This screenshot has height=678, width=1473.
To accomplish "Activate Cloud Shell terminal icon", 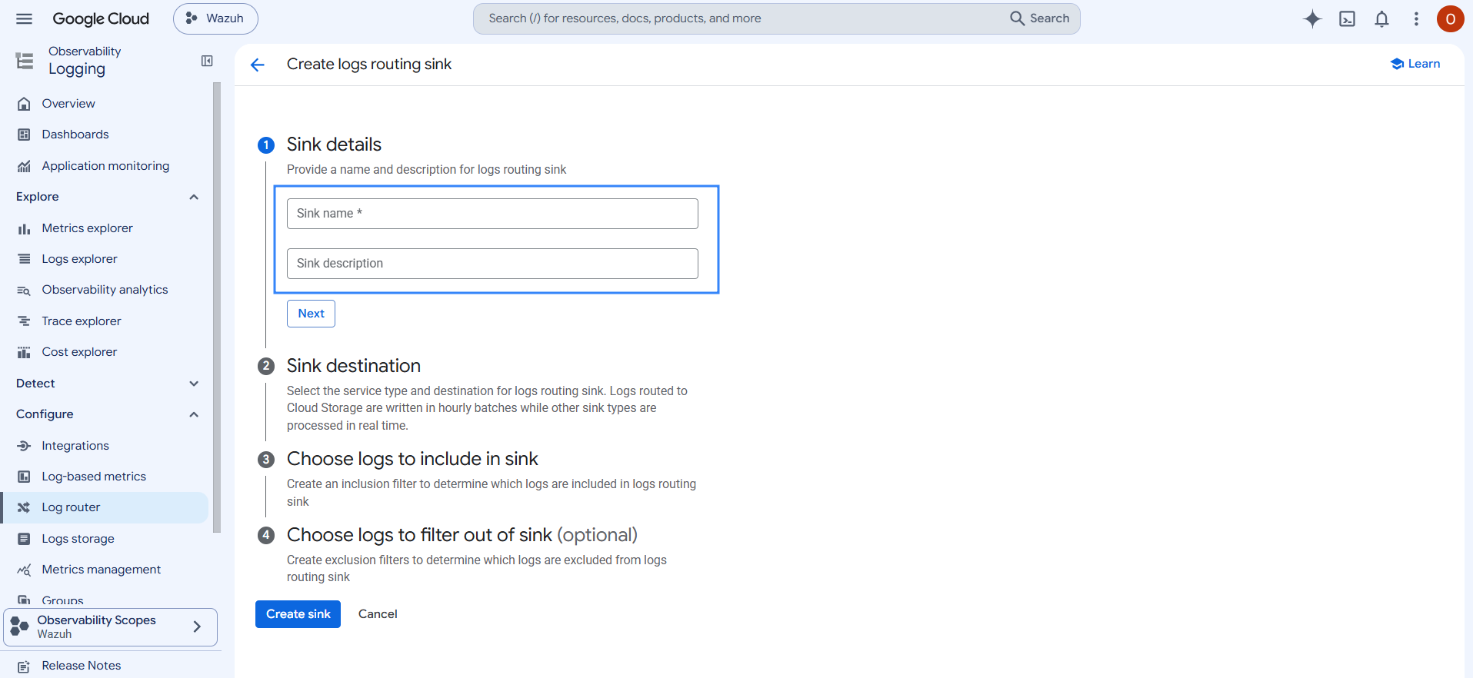I will point(1347,18).
